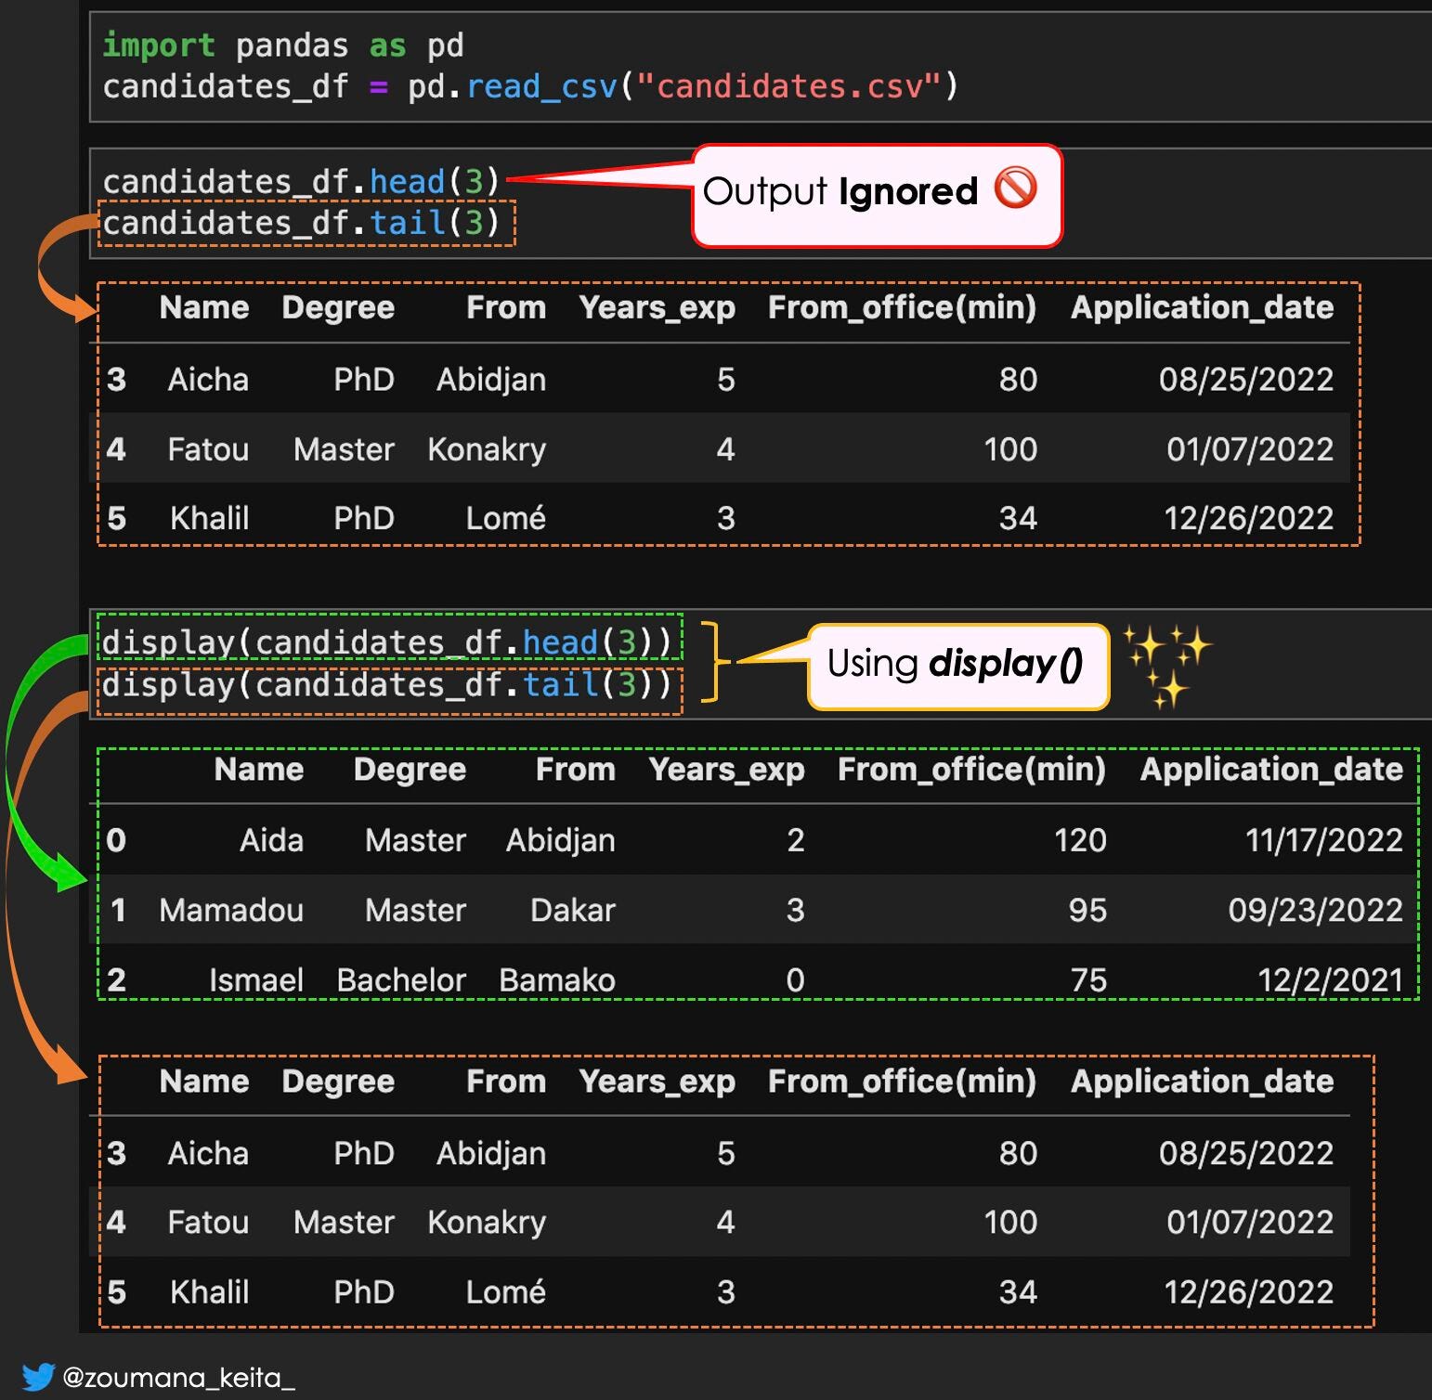Screen dimensions: 1432x1400
Task: Click the 09/23/2022 application date cell
Action: [1315, 910]
